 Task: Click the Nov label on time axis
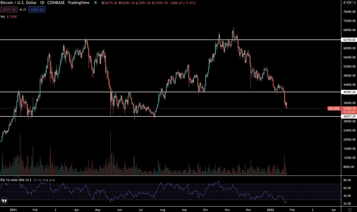227,209
